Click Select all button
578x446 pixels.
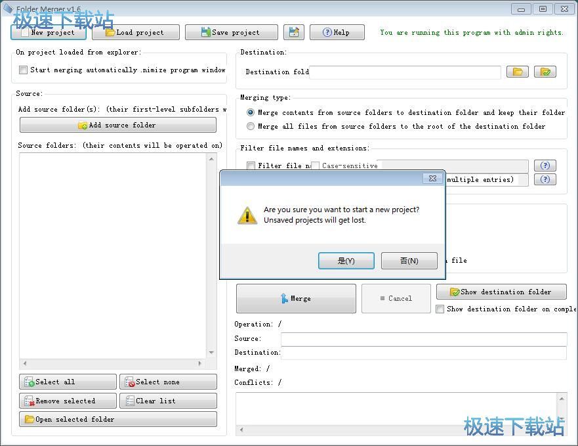coord(68,382)
